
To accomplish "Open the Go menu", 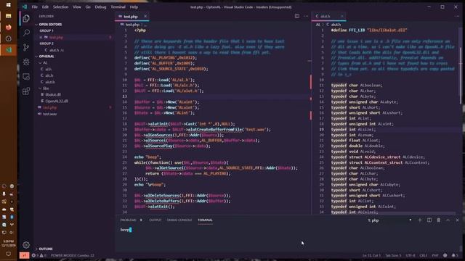I will tap(88, 7).
